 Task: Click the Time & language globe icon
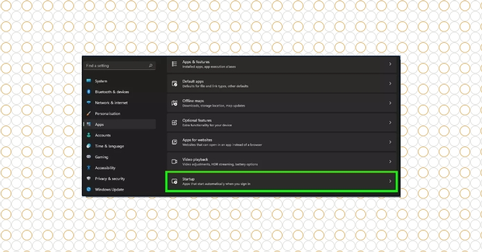89,146
